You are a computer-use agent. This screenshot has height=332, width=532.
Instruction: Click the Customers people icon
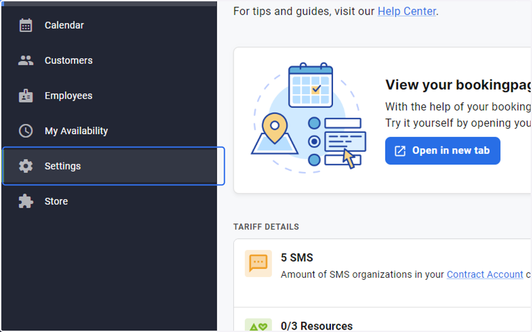click(26, 60)
